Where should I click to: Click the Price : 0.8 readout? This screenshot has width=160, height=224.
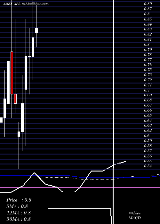click(x=19, y=200)
